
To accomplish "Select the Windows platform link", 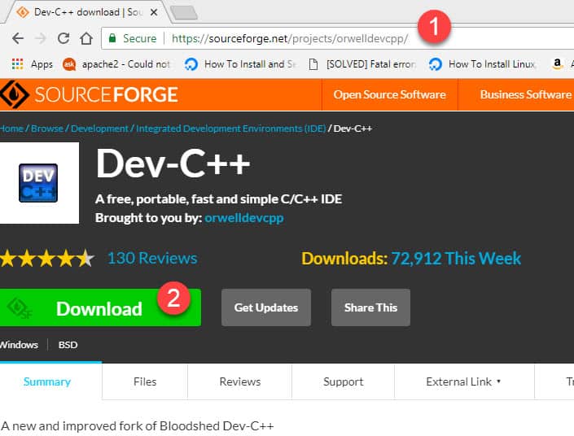I will (x=19, y=345).
